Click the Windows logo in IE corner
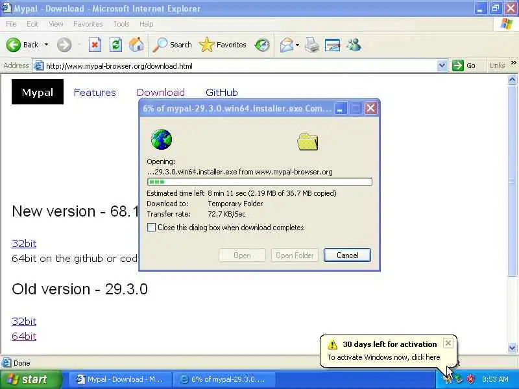519x389 pixels. 506,24
